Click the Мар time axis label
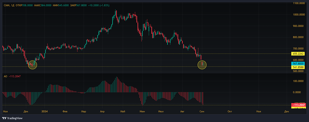This screenshot has width=309, height=122. click(83, 112)
